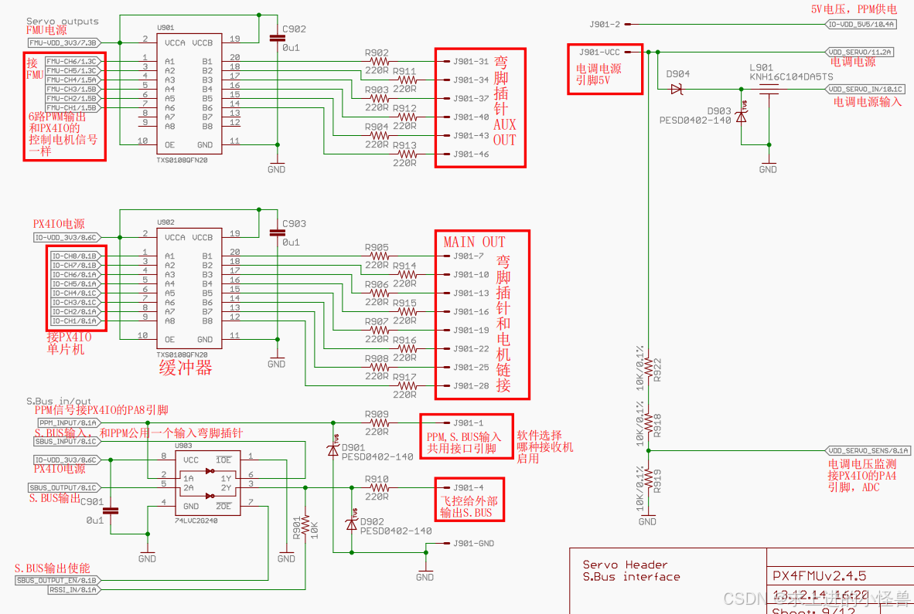Click "Servo Header" in the title block
914x614 pixels.
(625, 565)
